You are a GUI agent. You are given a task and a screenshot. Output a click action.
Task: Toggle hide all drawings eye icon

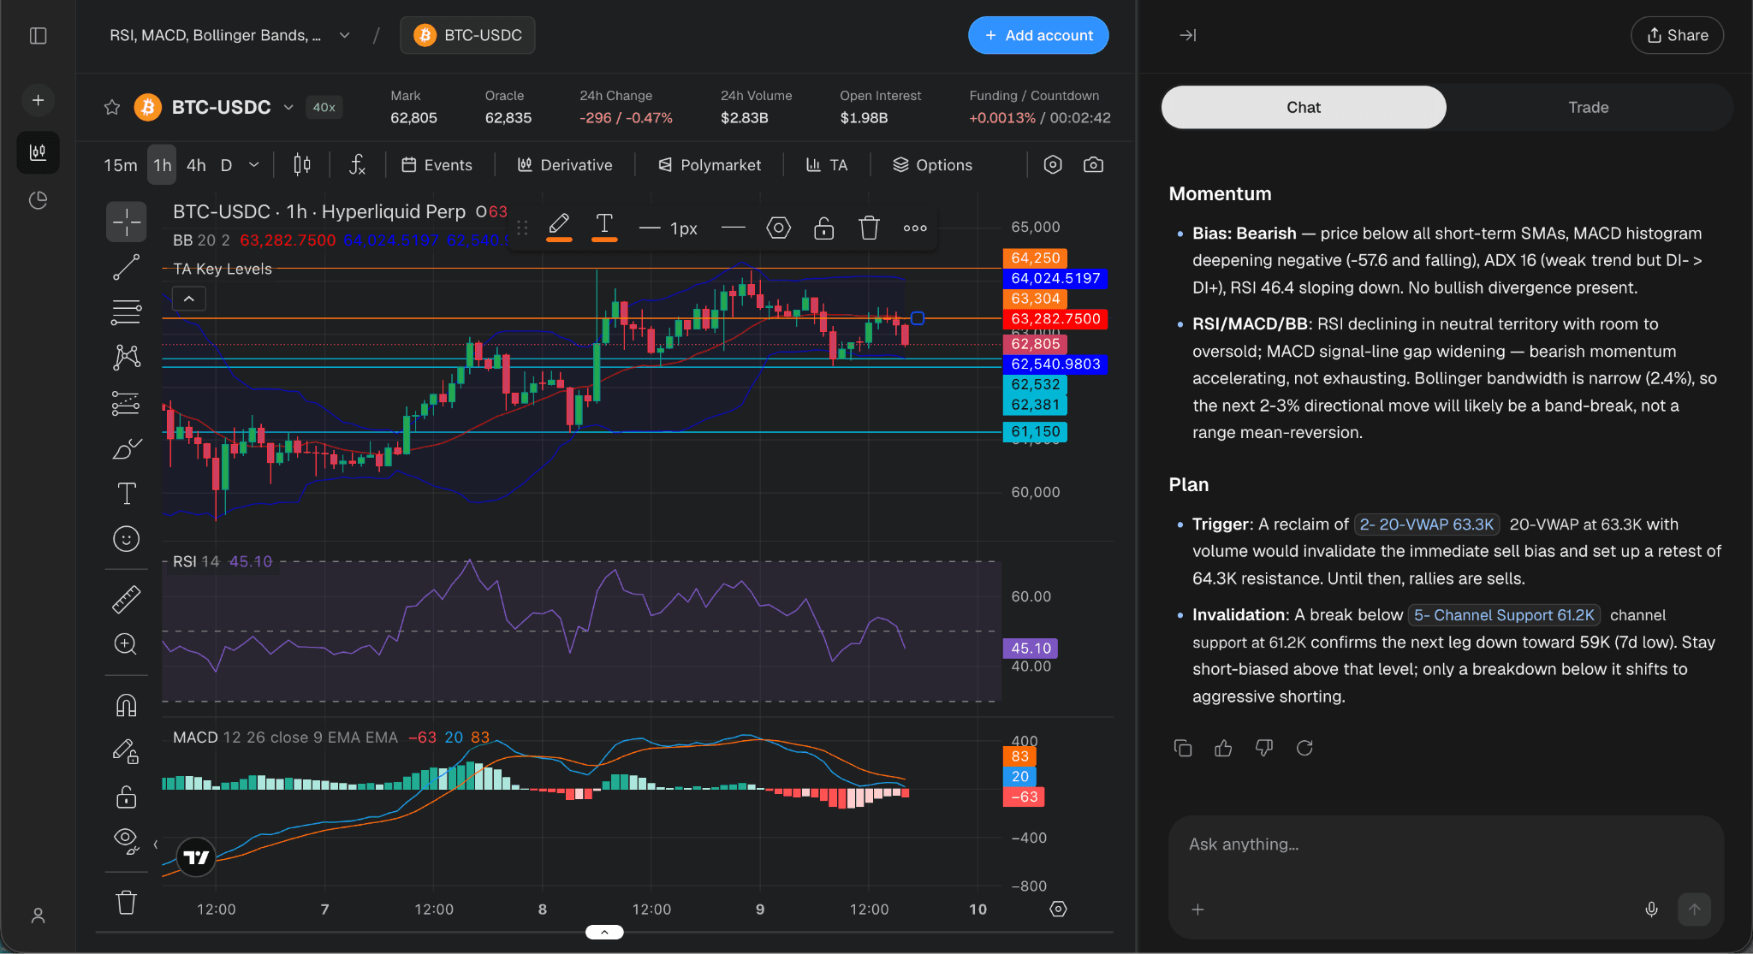click(x=127, y=842)
